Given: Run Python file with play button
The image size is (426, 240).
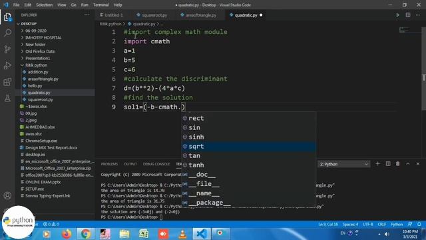Looking at the screenshot, I should [x=398, y=15].
